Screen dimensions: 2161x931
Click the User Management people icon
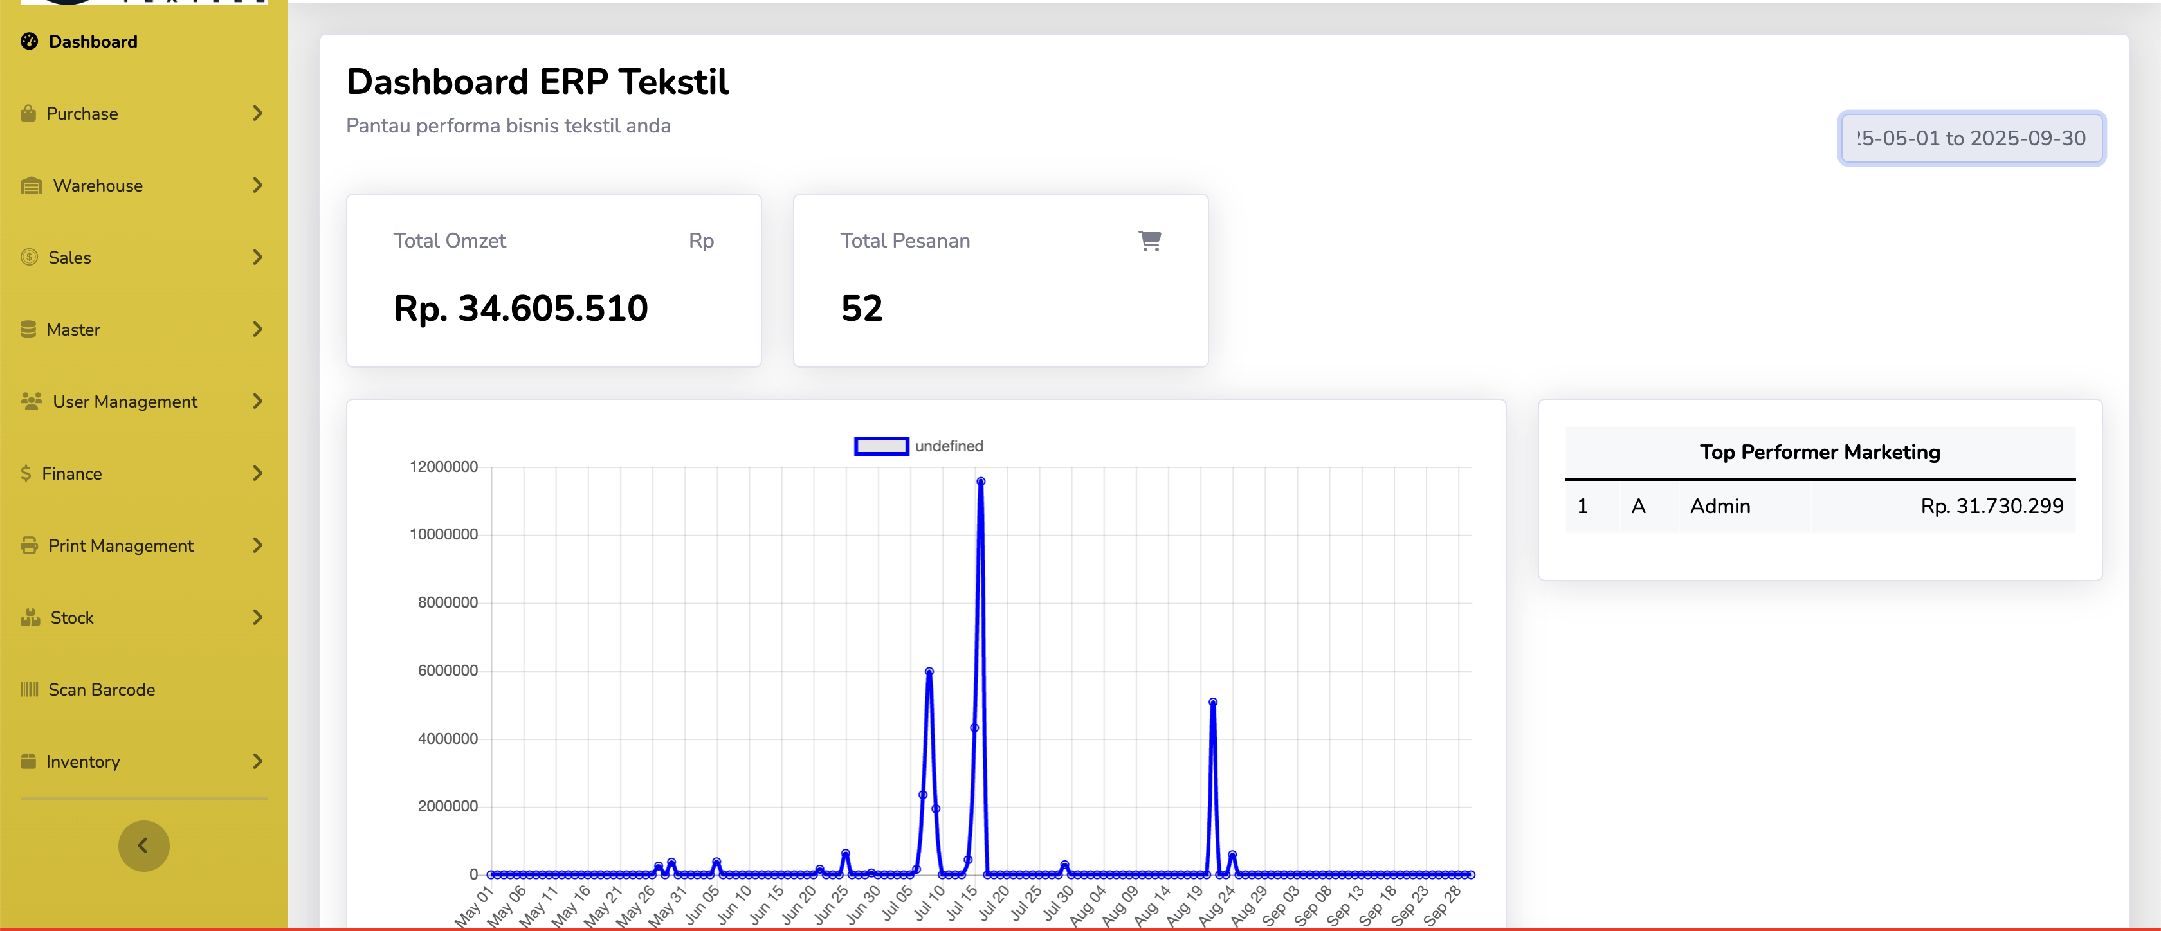pos(31,402)
